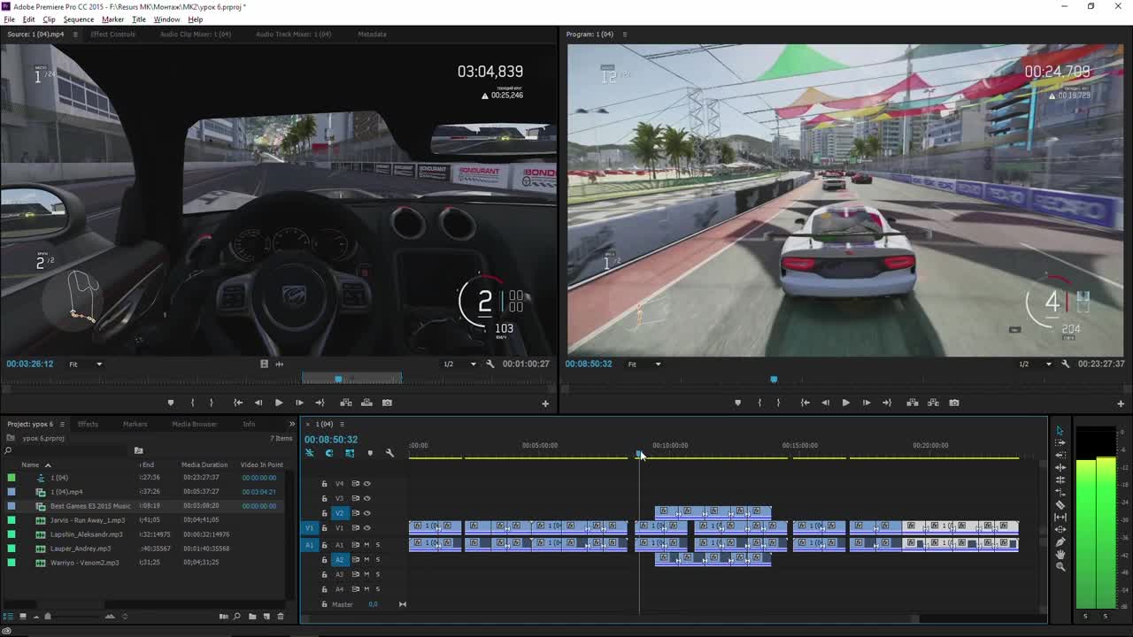Screen dimensions: 1133x637
Task: Switch to Effect Controls tab
Action: click(112, 35)
